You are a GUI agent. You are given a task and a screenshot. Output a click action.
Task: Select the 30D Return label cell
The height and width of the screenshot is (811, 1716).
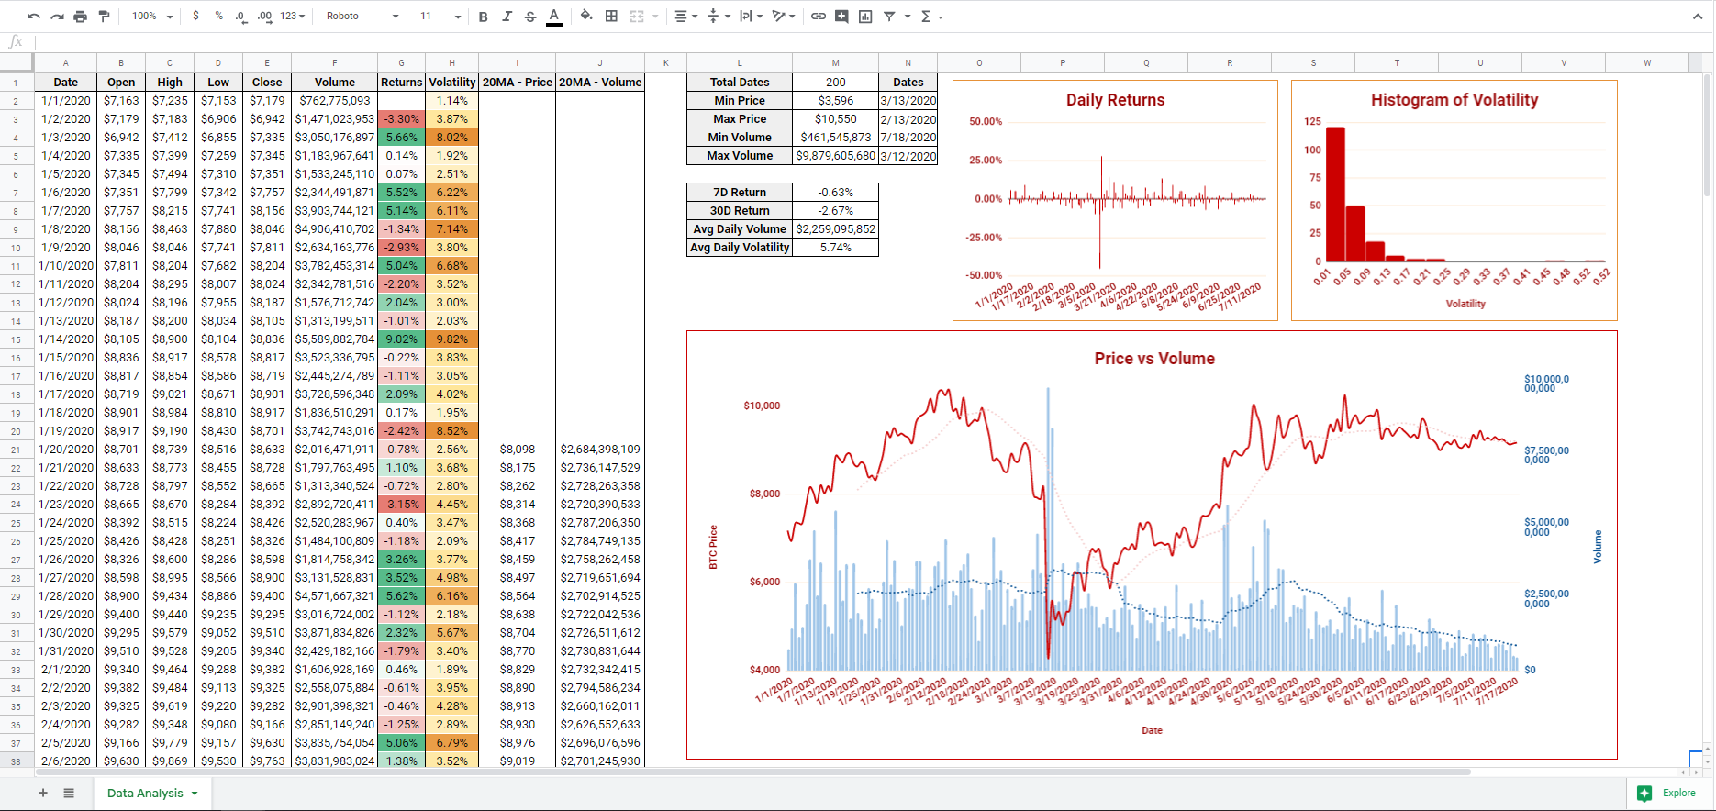pyautogui.click(x=740, y=211)
